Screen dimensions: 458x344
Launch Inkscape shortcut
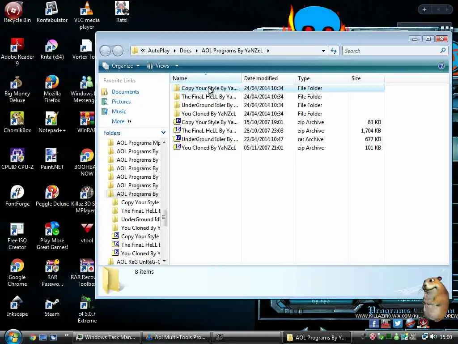(x=17, y=306)
